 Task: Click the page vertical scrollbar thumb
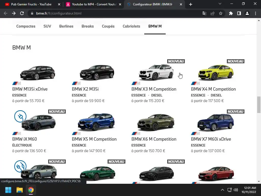259,105
